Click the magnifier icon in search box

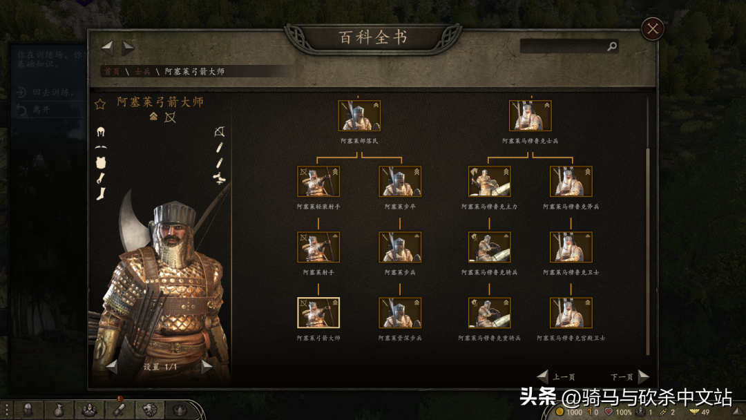(612, 46)
